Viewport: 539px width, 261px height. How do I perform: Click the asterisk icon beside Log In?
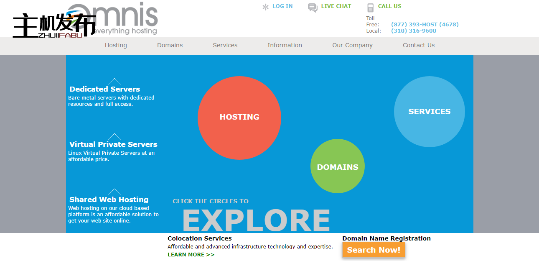(265, 7)
